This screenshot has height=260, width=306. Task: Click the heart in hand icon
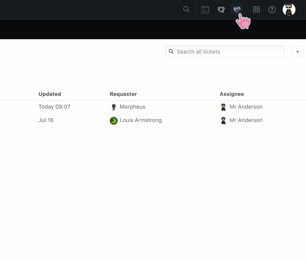237,9
